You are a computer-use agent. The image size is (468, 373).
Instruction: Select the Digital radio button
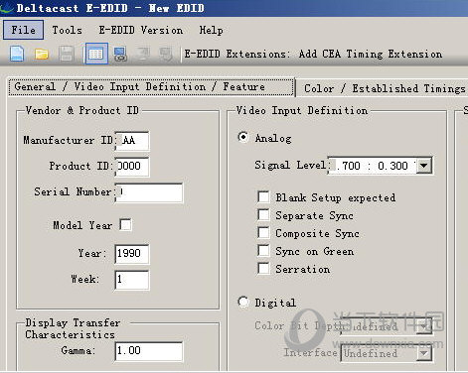[243, 302]
